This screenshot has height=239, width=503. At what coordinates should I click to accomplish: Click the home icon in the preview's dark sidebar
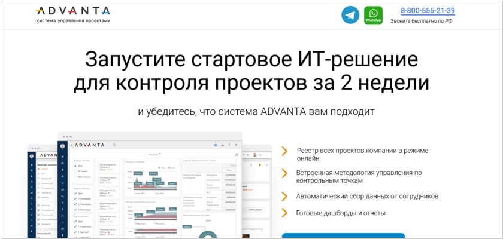[62, 157]
